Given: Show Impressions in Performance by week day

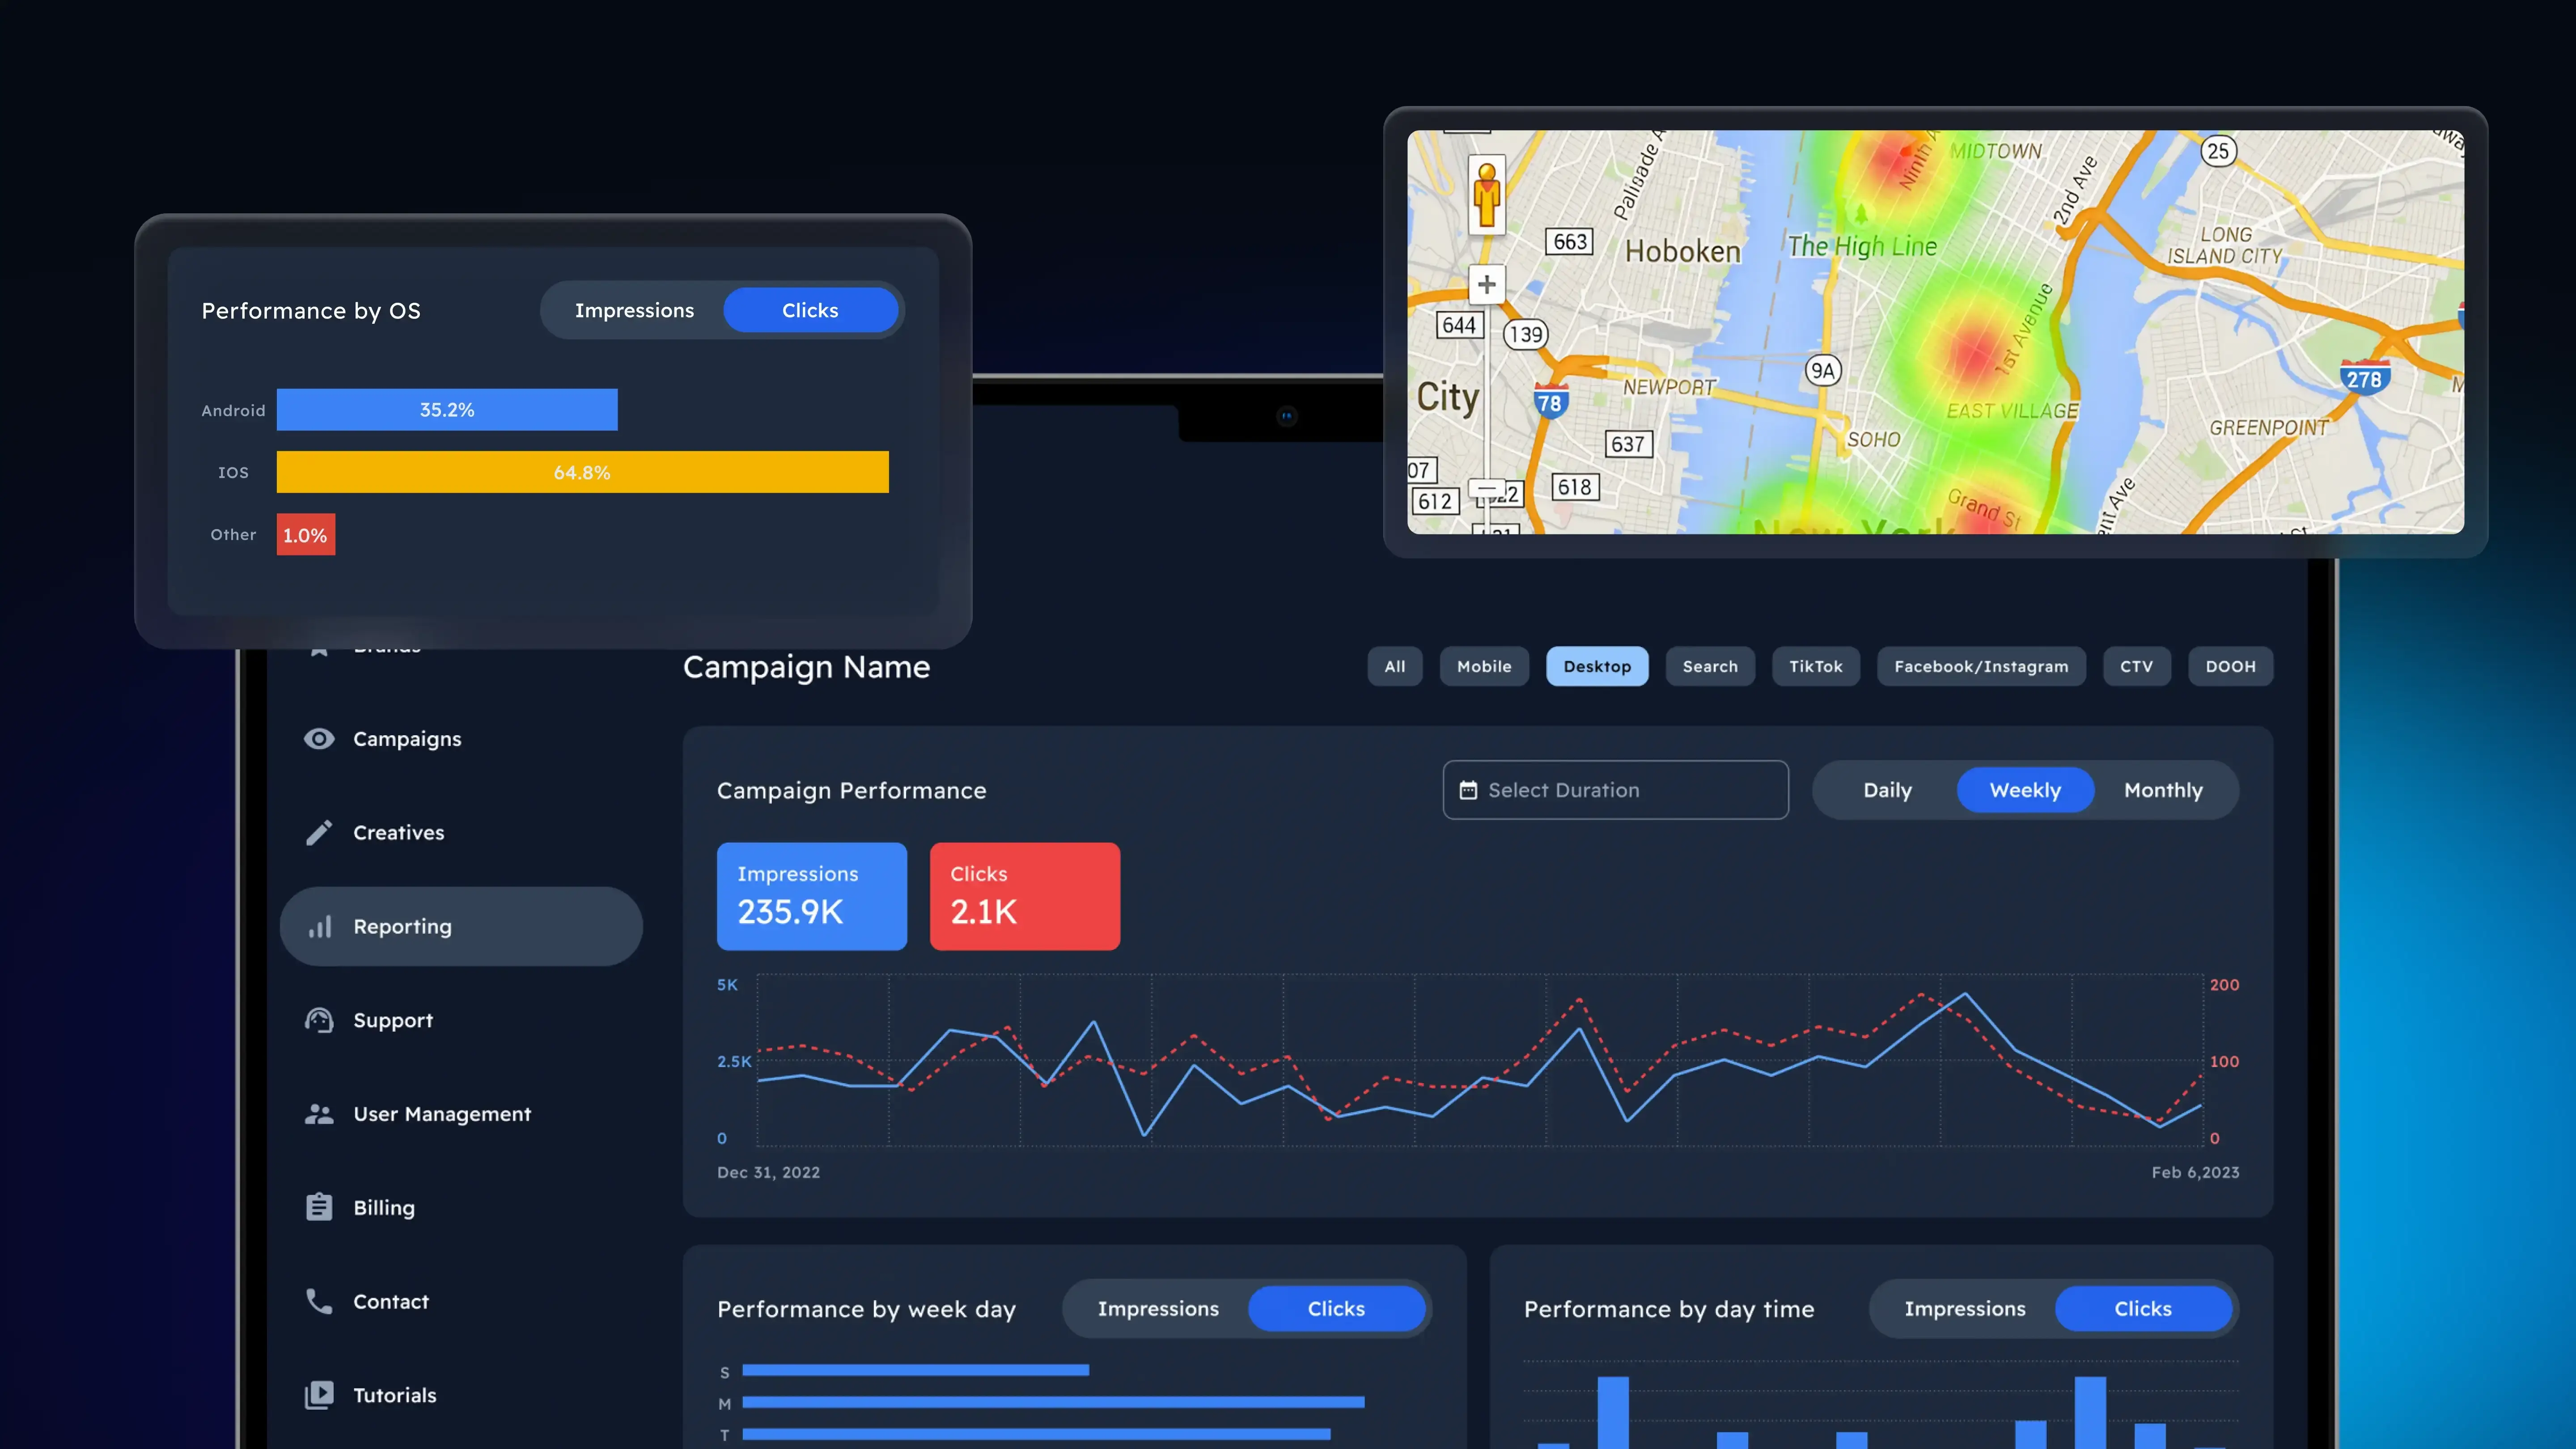Looking at the screenshot, I should 1158,1309.
